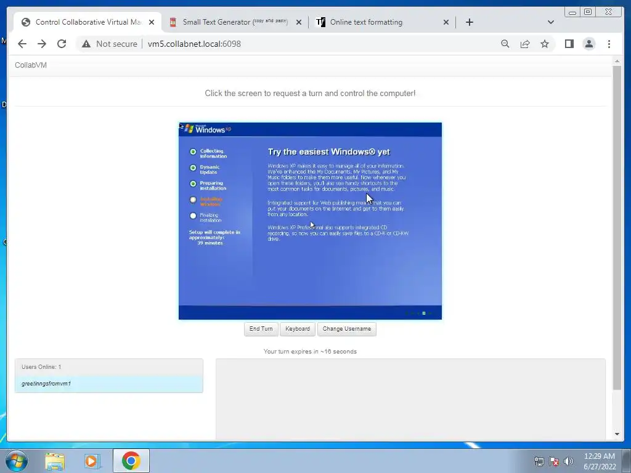Image resolution: width=631 pixels, height=473 pixels.
Task: Share this page via share icon
Action: click(x=525, y=44)
